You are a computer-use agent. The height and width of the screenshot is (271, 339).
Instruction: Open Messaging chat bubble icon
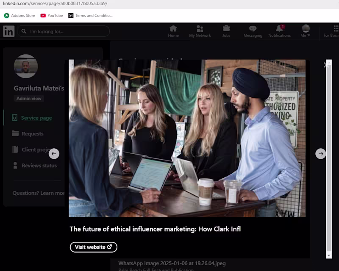click(x=253, y=28)
